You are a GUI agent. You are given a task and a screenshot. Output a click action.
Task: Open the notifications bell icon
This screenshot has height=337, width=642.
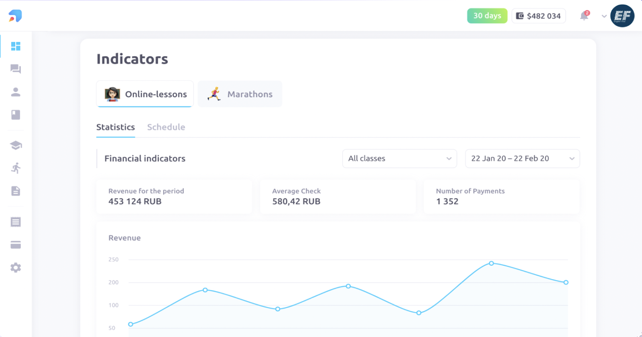tap(584, 16)
